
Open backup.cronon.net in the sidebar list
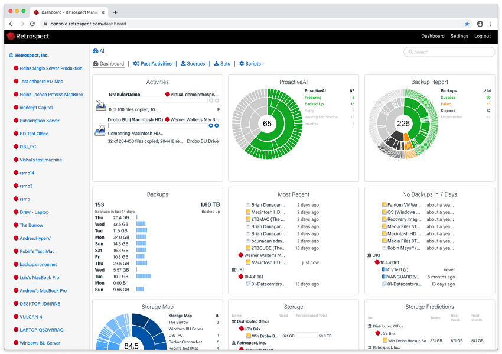coord(38,265)
